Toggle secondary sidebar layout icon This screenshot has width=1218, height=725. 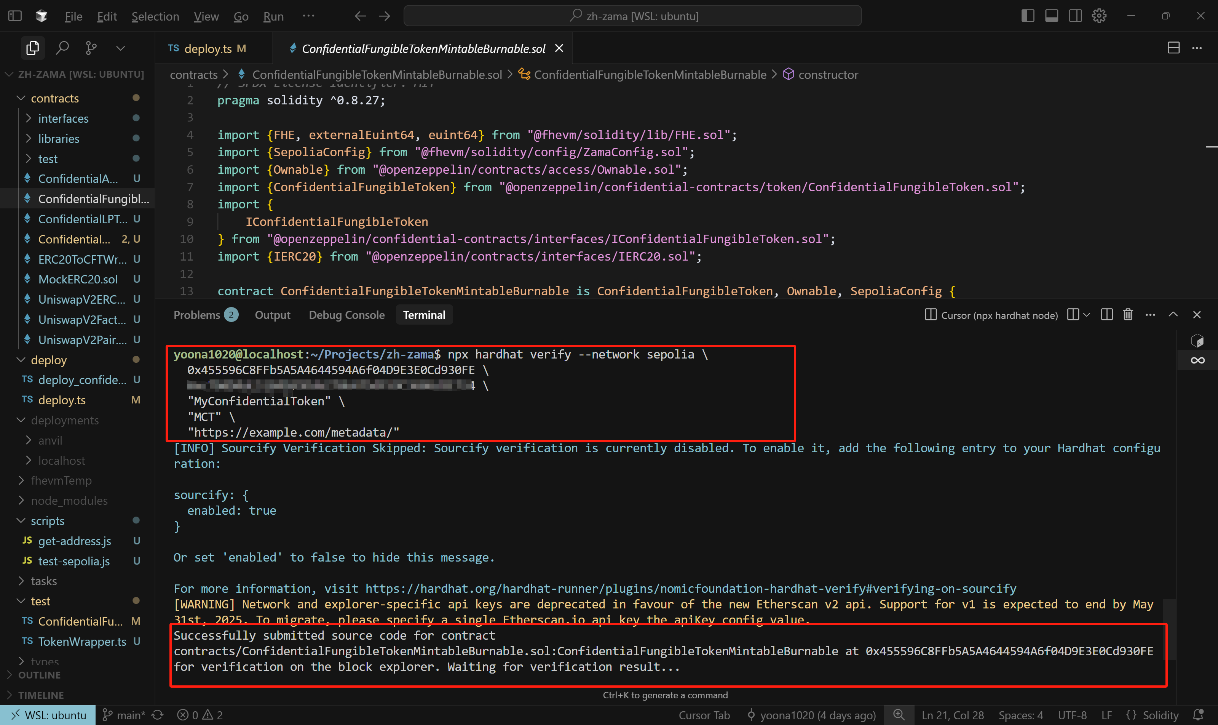1076,16
